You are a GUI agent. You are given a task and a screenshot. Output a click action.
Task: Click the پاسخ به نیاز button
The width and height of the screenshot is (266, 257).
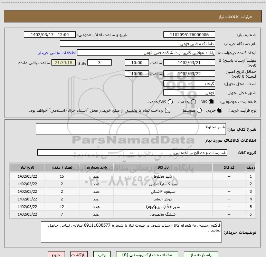pyautogui.click(x=201, y=255)
